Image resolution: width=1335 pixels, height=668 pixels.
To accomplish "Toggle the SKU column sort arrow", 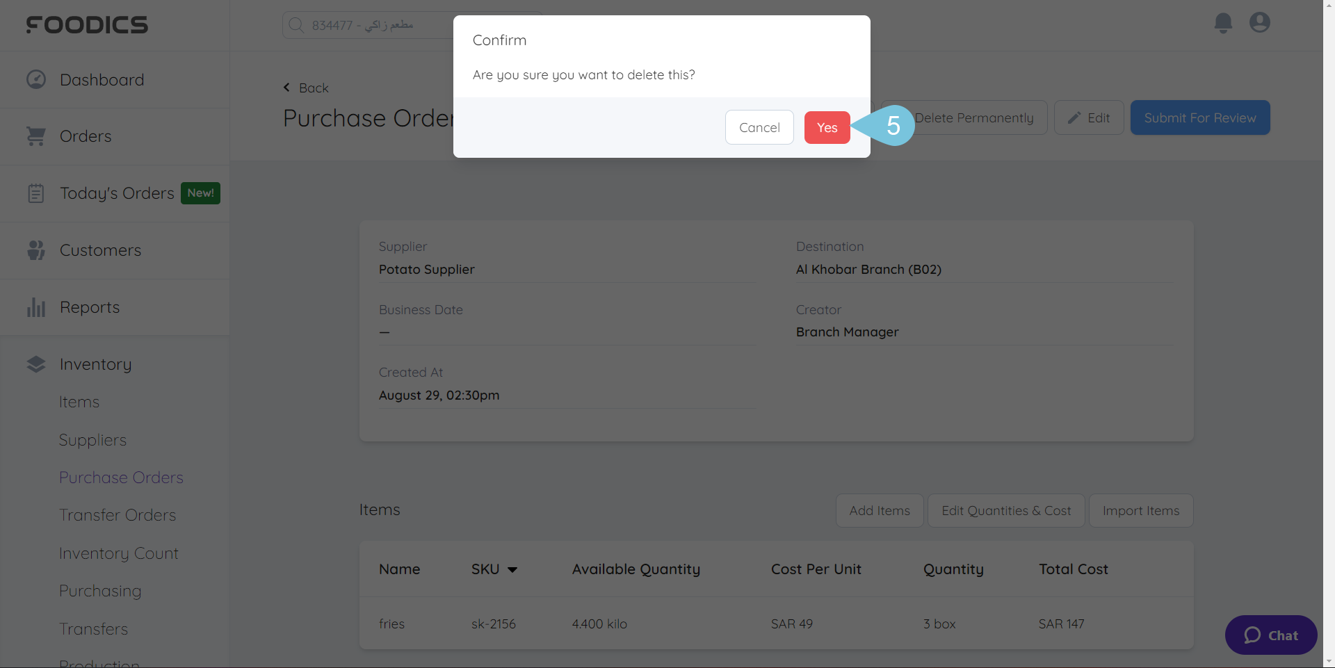I will coord(512,569).
